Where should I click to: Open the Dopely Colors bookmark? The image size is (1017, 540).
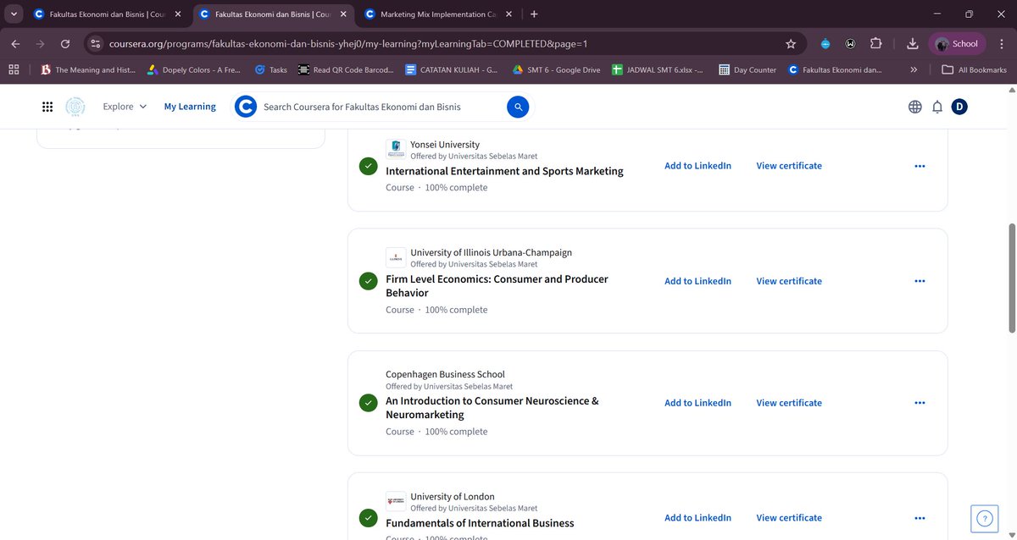[194, 70]
